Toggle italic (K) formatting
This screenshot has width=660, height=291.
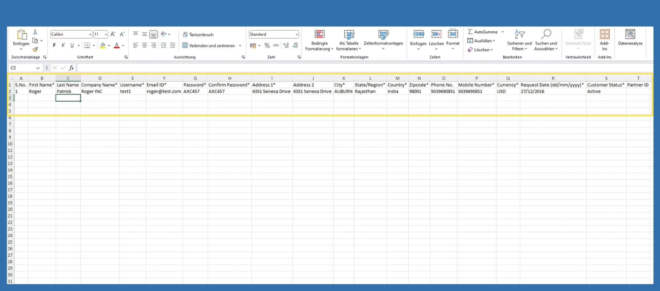tap(63, 45)
